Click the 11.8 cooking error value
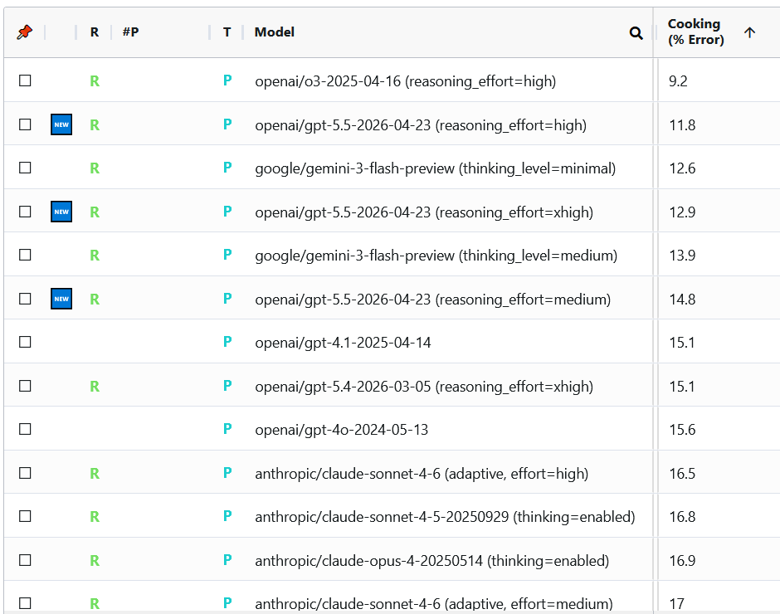 (x=682, y=125)
